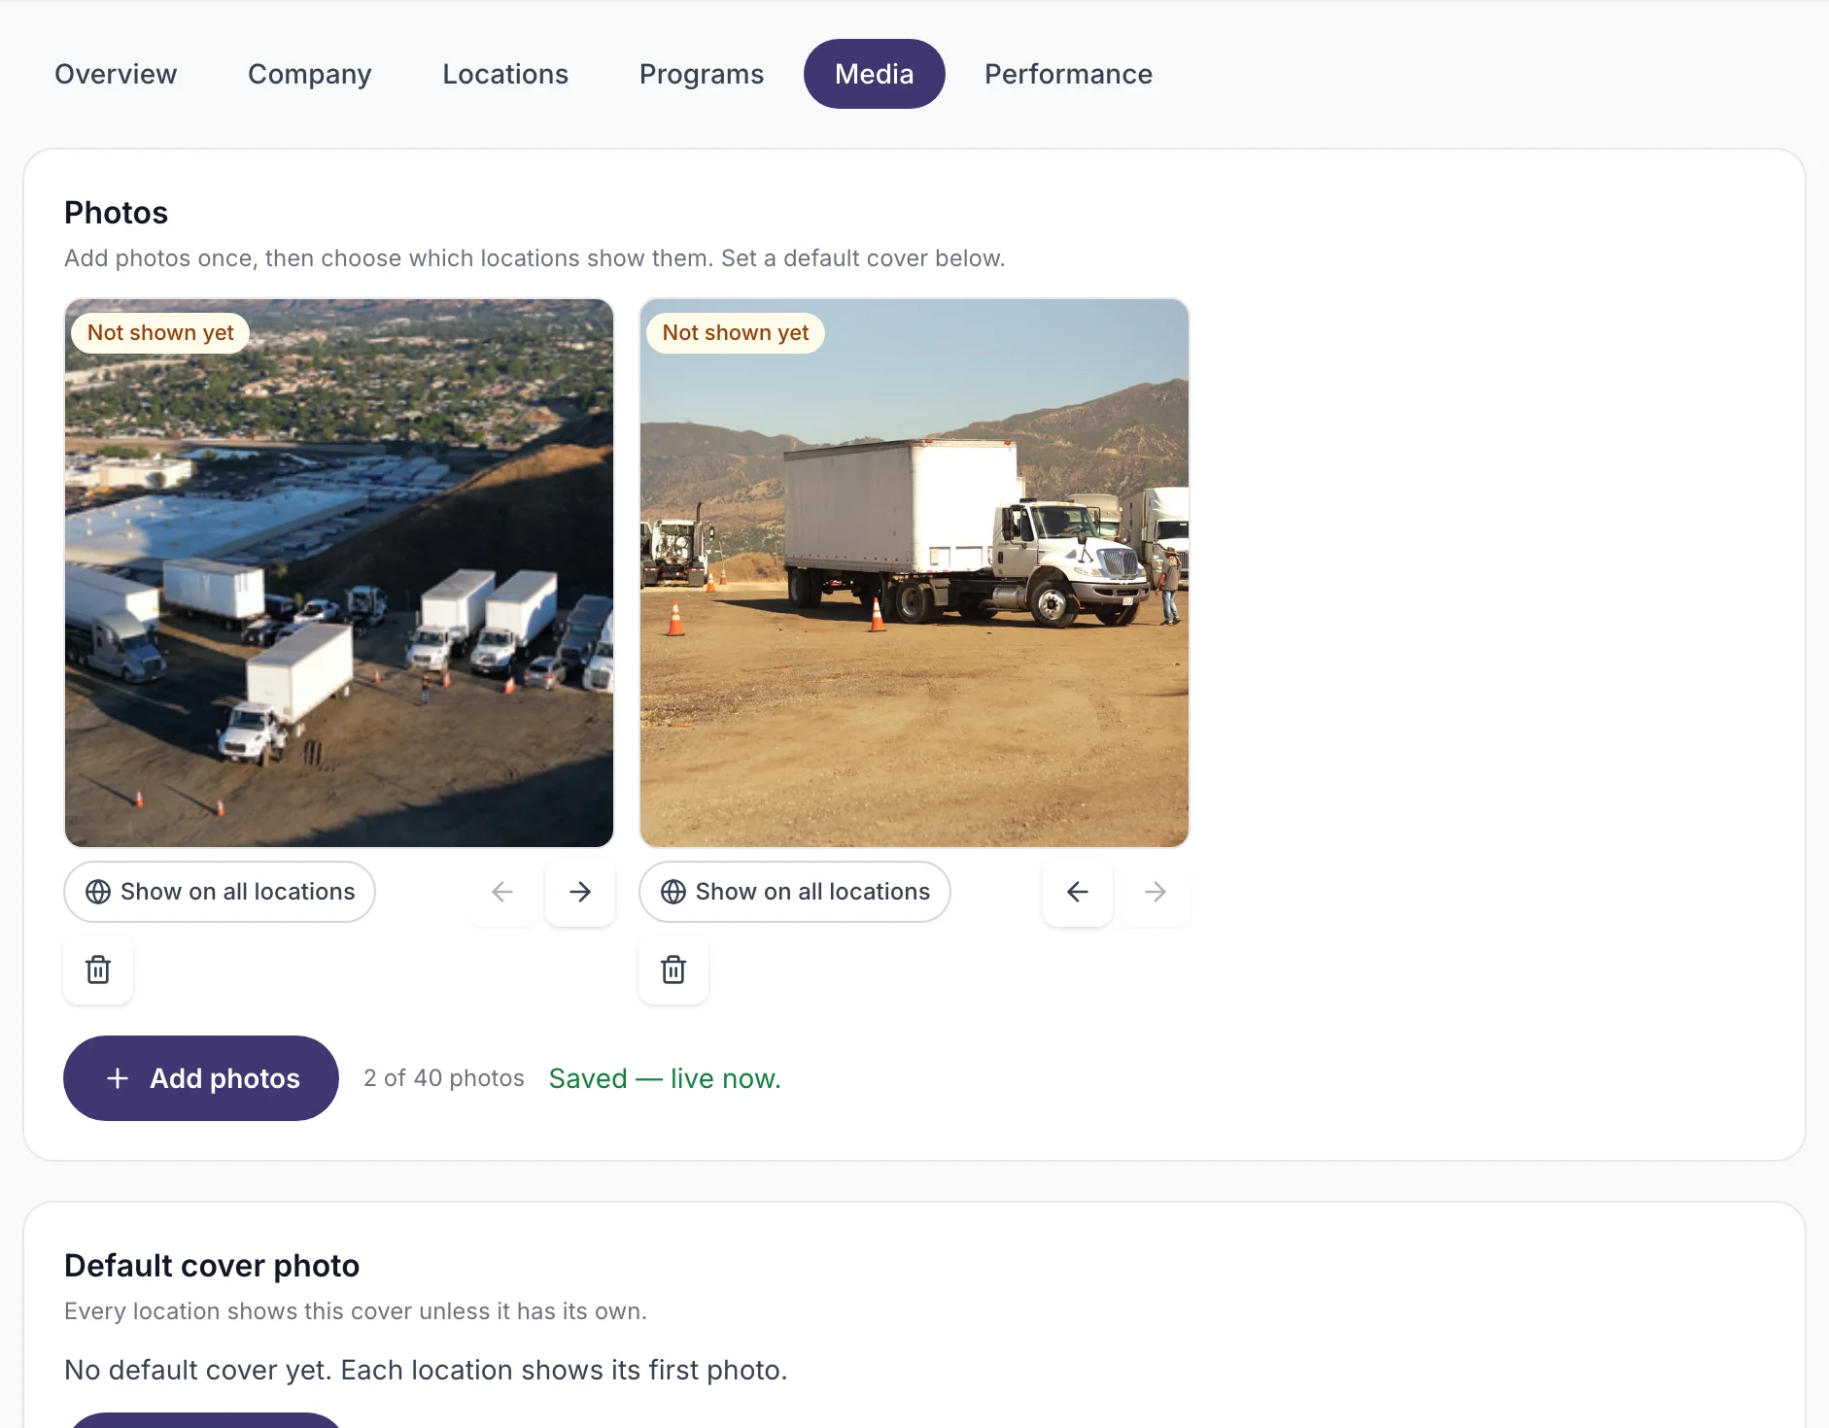Viewport: 1829px width, 1428px height.
Task: Click Not shown yet badge on aerial photo
Action: (160, 333)
